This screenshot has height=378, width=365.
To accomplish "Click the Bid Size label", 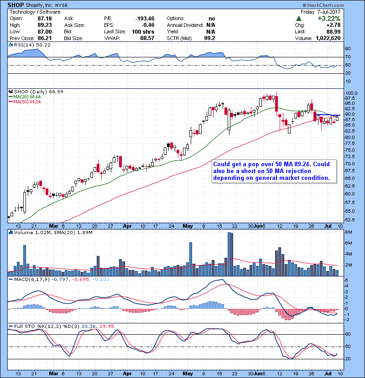I will pyautogui.click(x=73, y=38).
